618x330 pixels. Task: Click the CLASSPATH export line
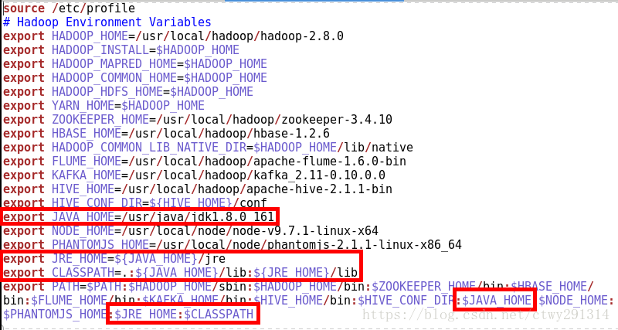[180, 272]
